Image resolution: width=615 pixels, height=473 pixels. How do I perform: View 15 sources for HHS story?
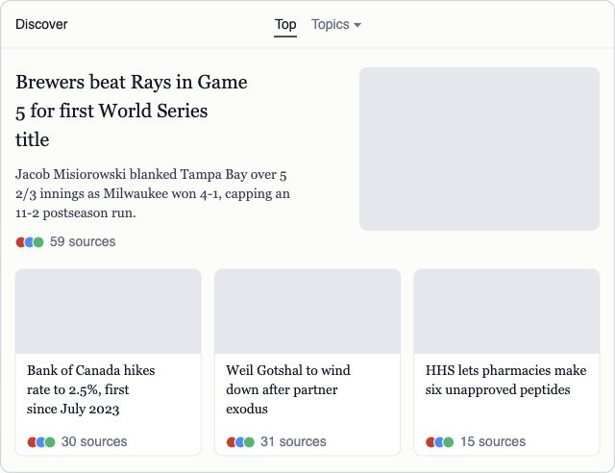(x=493, y=441)
